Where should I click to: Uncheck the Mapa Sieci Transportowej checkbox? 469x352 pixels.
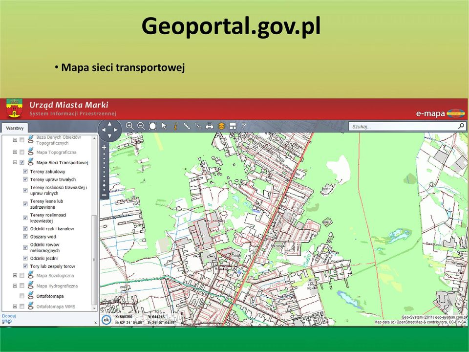click(x=22, y=162)
